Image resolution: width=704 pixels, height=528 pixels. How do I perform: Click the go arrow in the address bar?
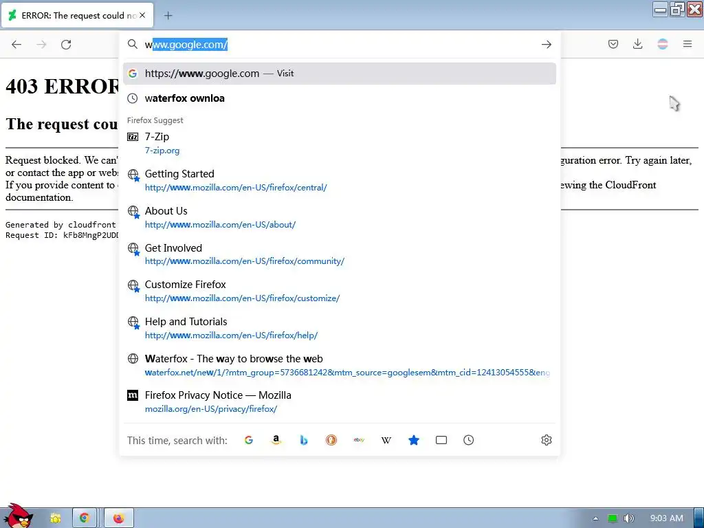[x=547, y=45]
